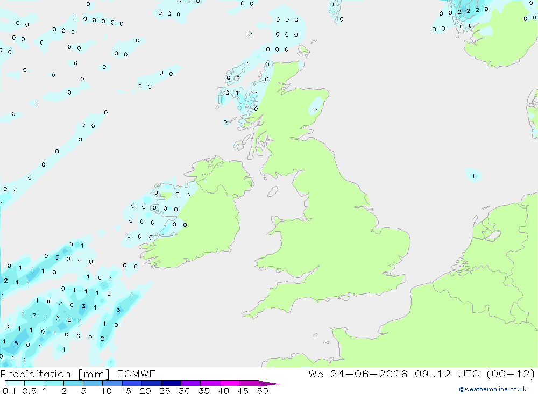
Task: Click the '1' precipitation value in the North Sea
Action: (x=473, y=176)
